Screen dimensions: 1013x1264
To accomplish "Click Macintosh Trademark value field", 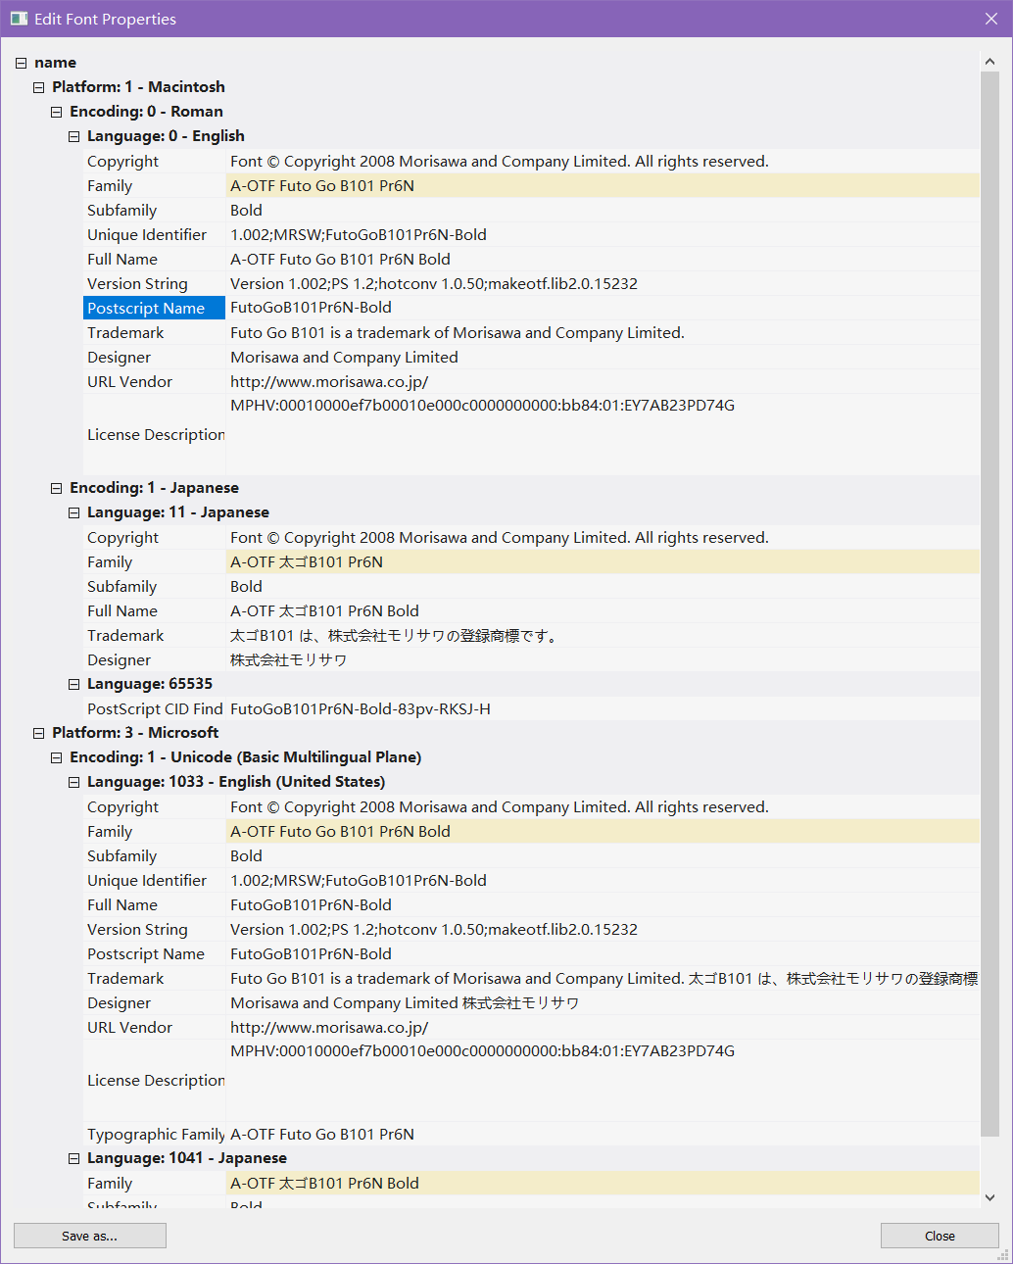I will (603, 332).
